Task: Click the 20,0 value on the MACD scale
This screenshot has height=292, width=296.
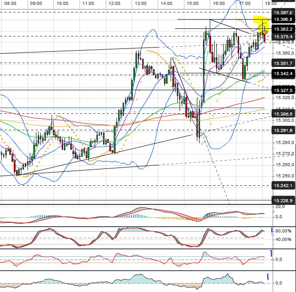Action: [280, 207]
